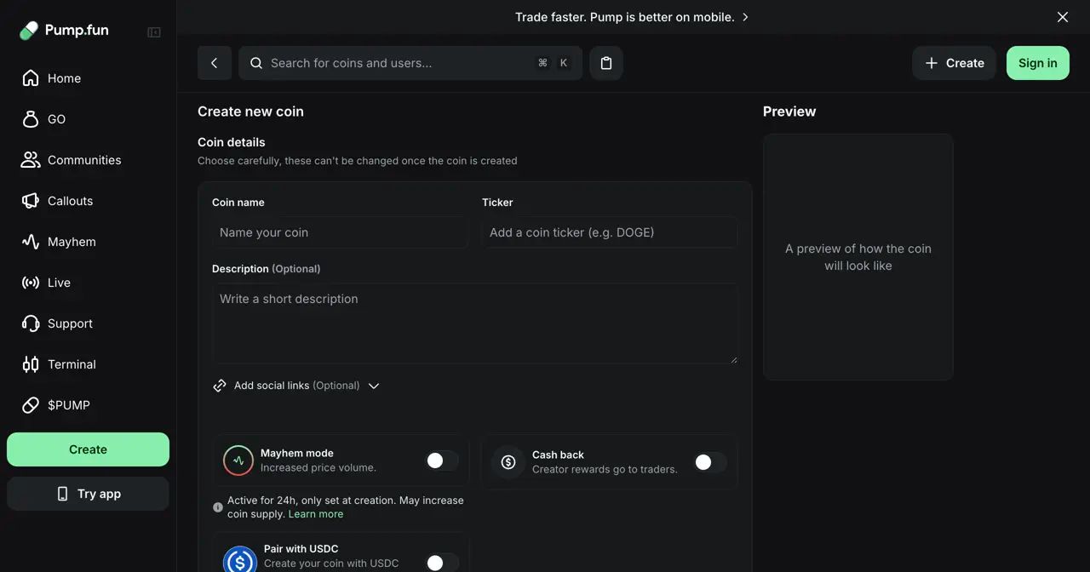Enable the Mayhem mode toggle
The image size is (1090, 572).
pyautogui.click(x=442, y=460)
